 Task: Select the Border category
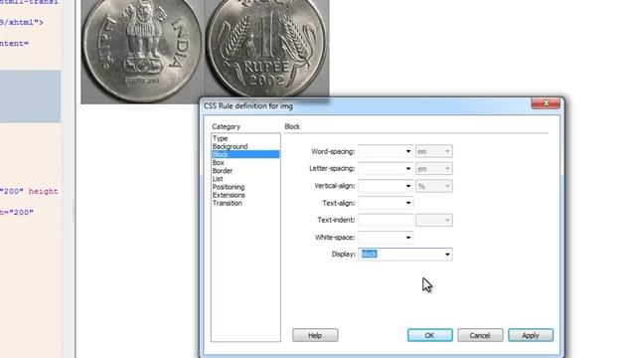[223, 171]
